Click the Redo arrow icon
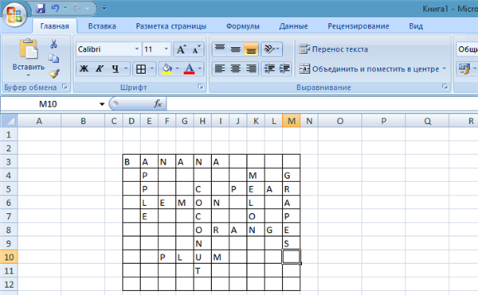478x295 pixels. (76, 8)
